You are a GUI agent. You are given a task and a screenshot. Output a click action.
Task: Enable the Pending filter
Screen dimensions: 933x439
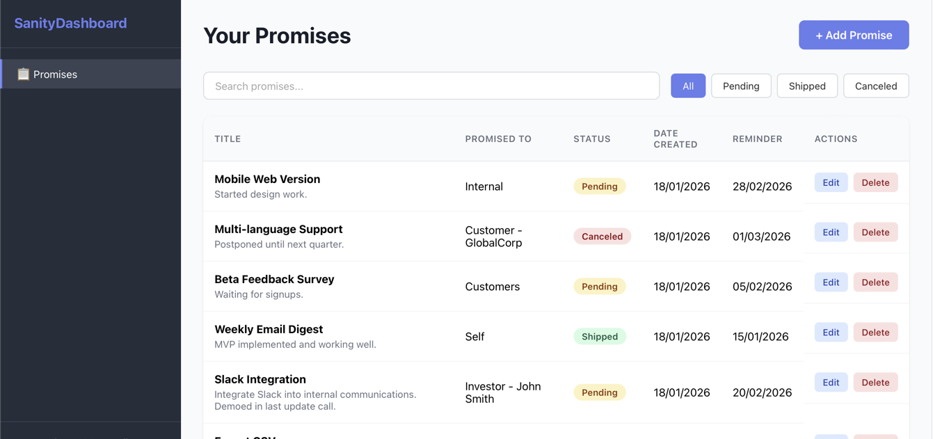[x=741, y=86]
